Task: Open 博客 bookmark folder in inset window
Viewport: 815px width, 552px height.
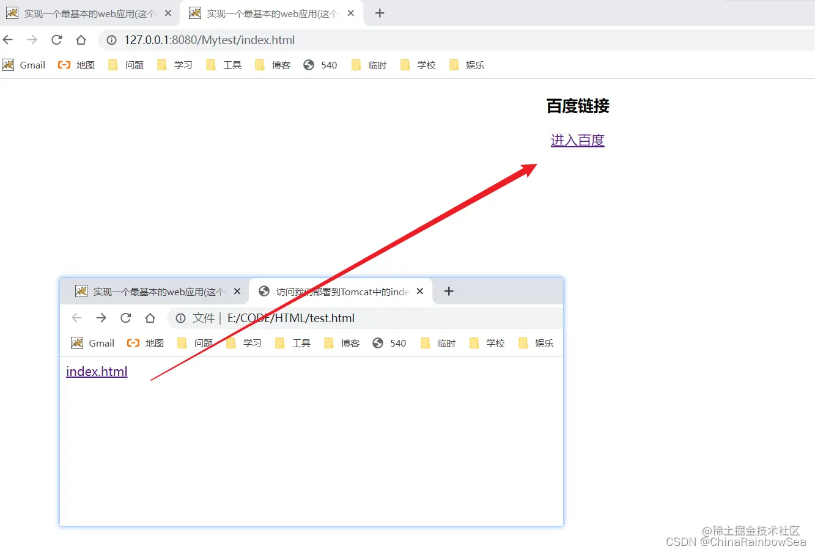Action: [x=342, y=343]
